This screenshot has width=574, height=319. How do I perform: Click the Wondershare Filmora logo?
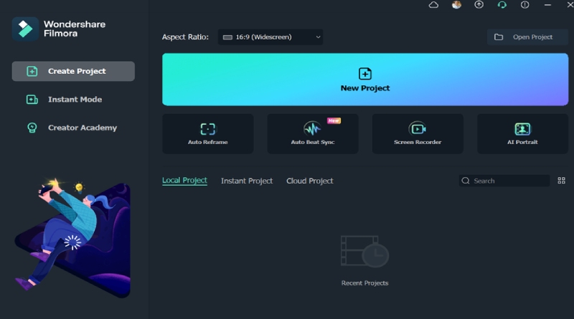tap(25, 29)
